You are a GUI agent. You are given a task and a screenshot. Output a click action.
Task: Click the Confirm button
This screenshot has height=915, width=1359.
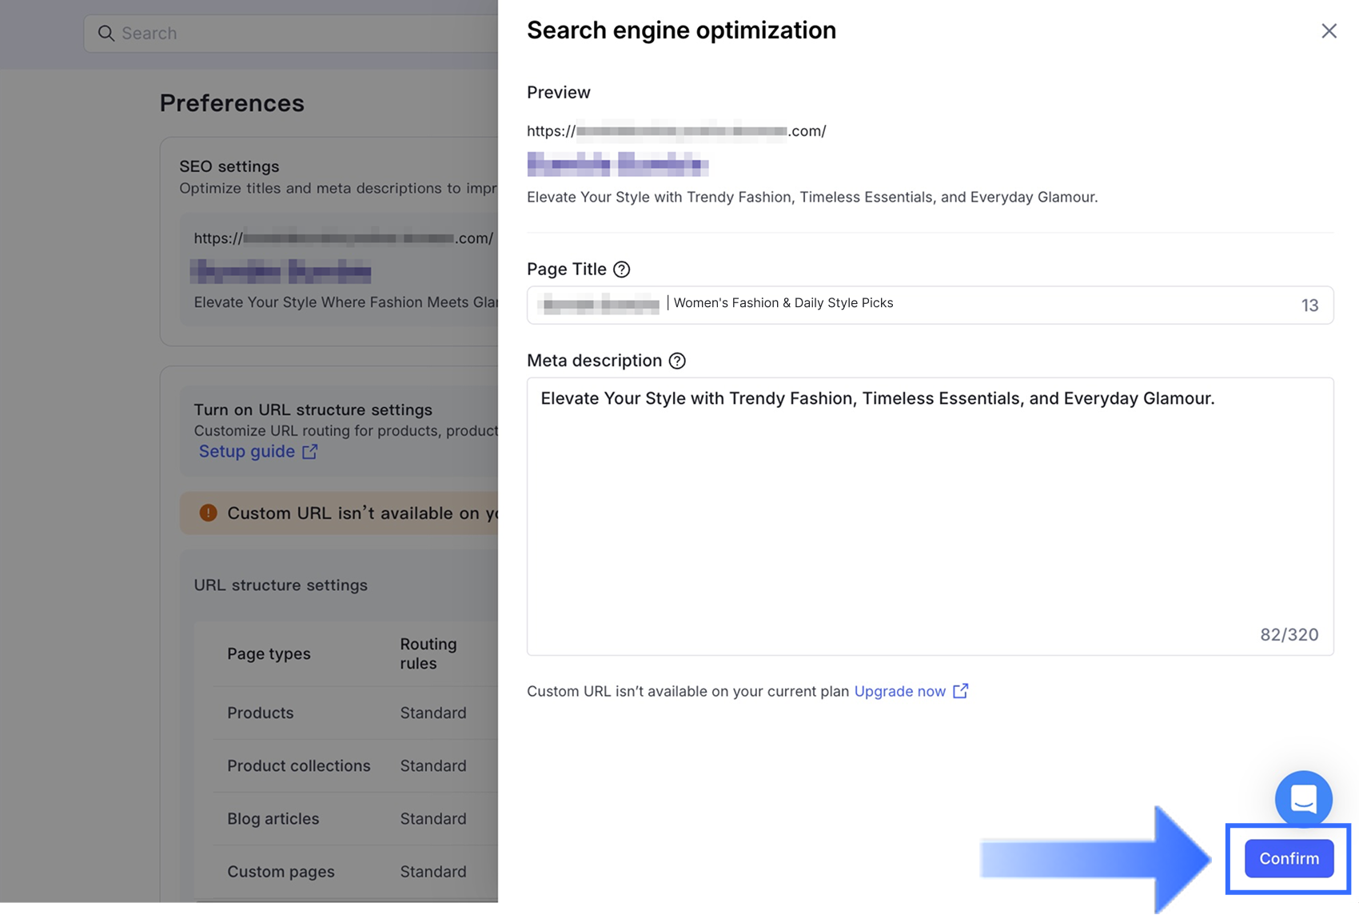(x=1289, y=858)
